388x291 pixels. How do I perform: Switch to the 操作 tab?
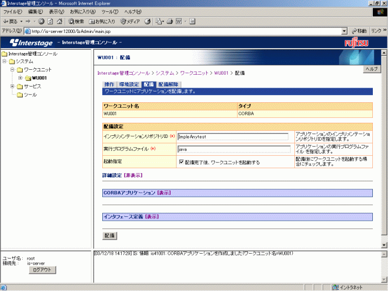[x=109, y=84]
